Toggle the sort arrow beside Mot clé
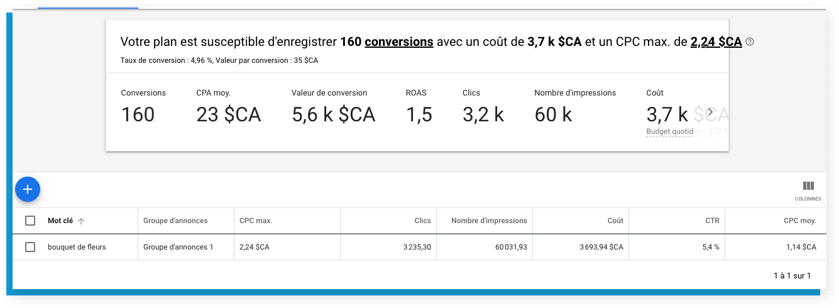 tap(81, 221)
